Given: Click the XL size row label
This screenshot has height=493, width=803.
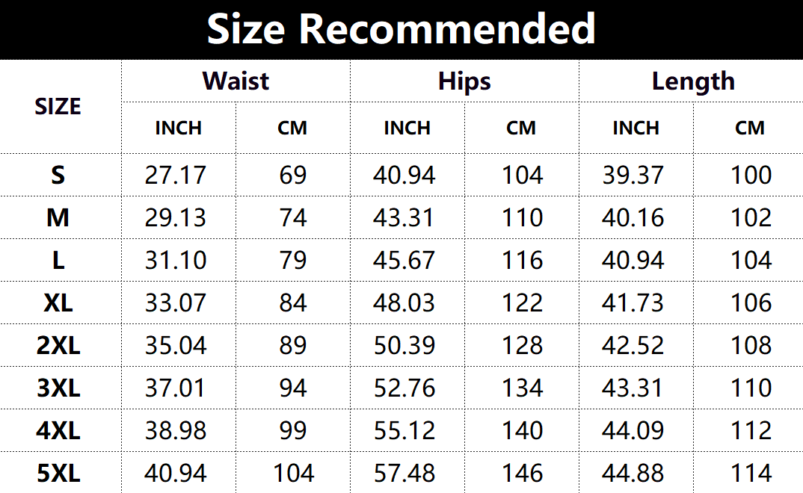Looking at the screenshot, I should (x=58, y=303).
